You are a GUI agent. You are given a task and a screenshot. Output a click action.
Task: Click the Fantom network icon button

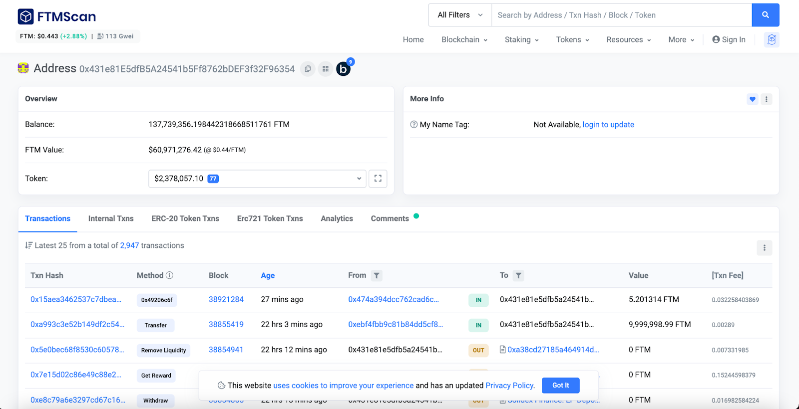772,39
